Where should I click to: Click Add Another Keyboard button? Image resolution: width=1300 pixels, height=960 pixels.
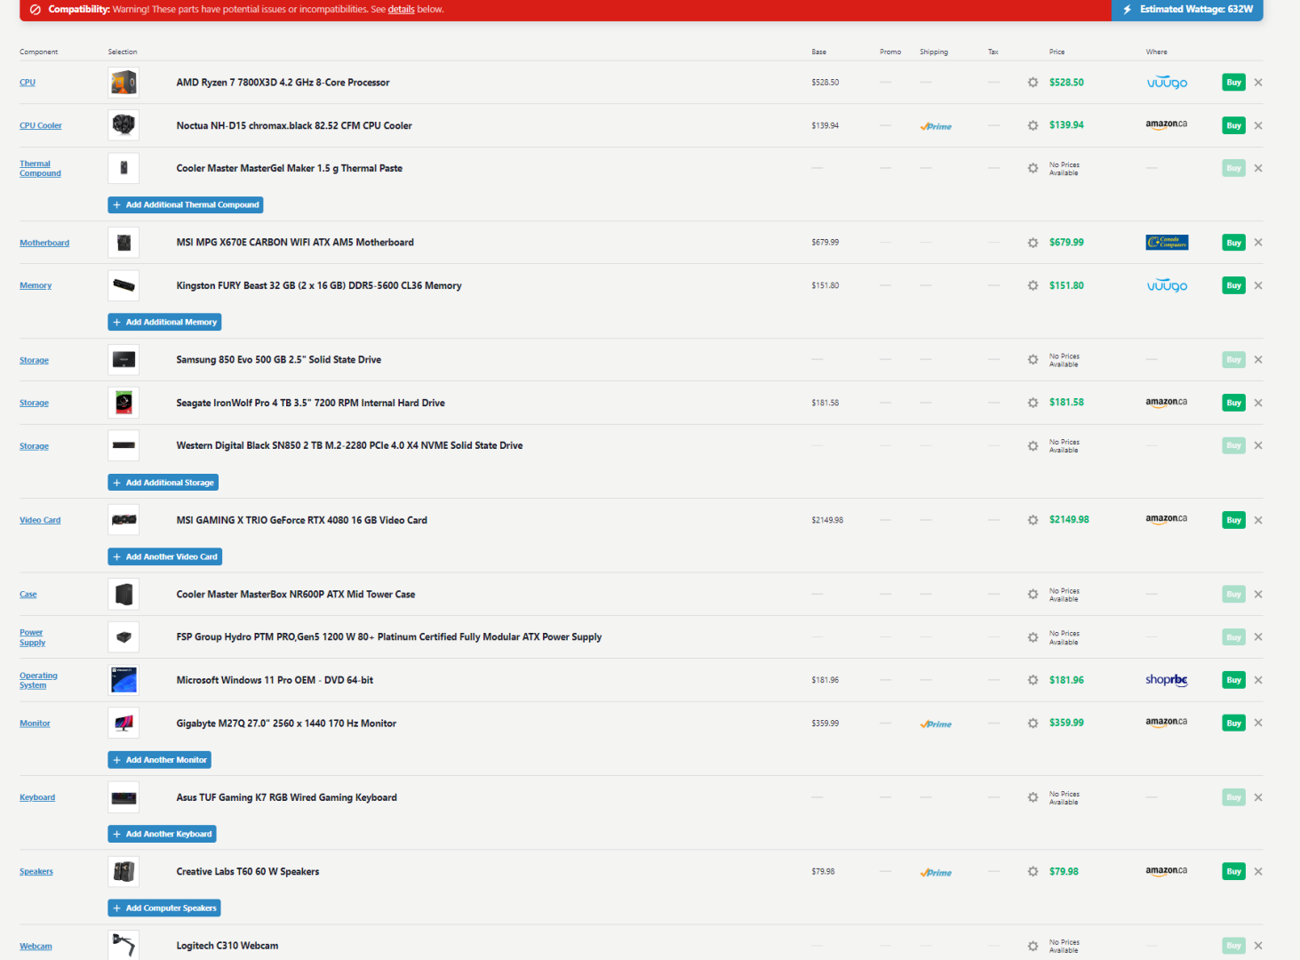click(x=163, y=834)
